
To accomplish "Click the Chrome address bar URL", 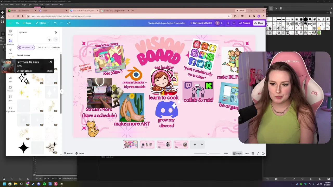I will pyautogui.click(x=61, y=16).
